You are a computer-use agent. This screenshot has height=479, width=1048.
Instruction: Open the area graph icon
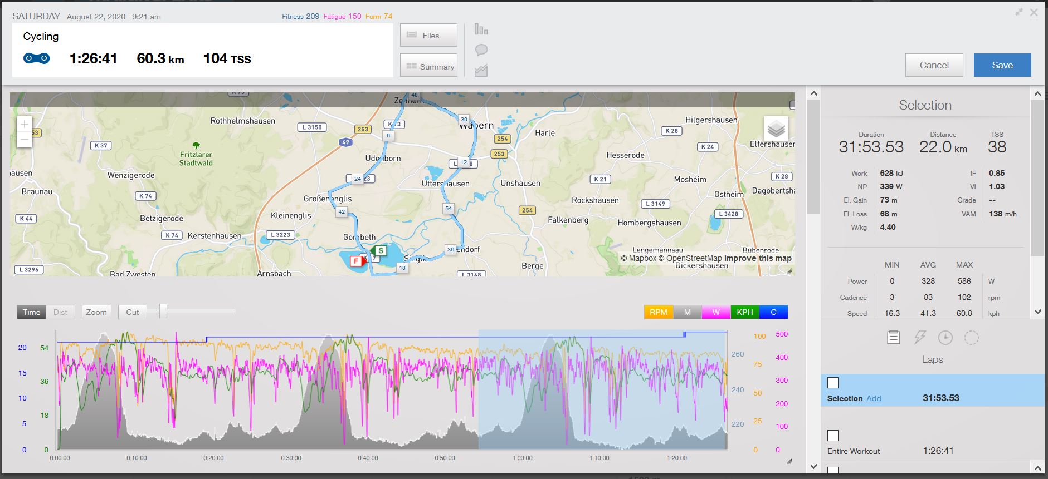tap(481, 71)
